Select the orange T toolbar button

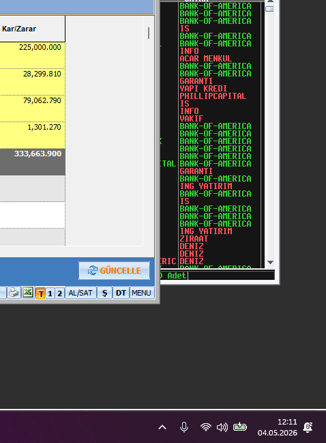(41, 294)
